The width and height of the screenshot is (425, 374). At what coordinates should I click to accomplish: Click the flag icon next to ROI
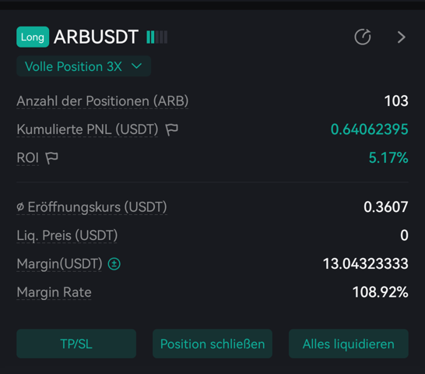point(51,158)
